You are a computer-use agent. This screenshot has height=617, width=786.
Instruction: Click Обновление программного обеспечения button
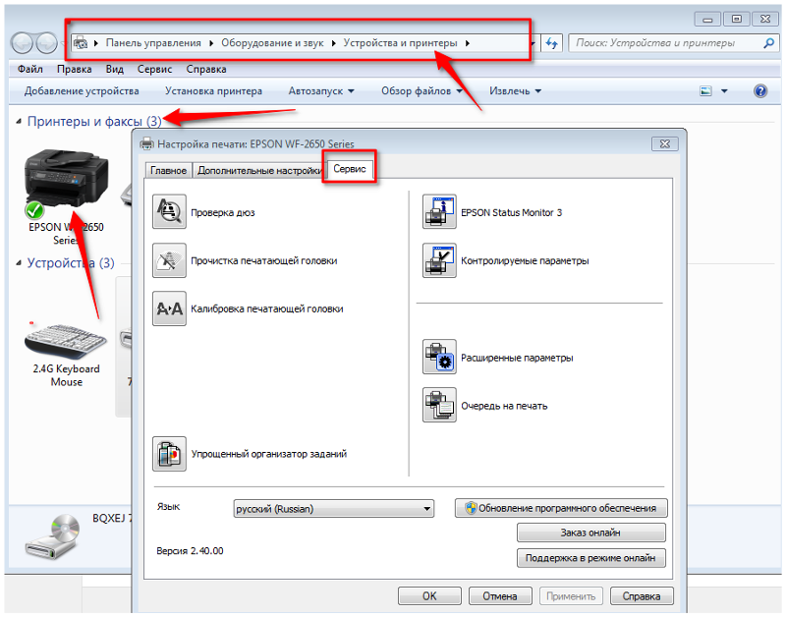coord(561,508)
